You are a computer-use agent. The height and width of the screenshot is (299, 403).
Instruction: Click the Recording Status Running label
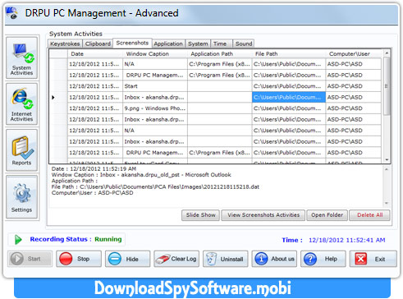tap(76, 239)
